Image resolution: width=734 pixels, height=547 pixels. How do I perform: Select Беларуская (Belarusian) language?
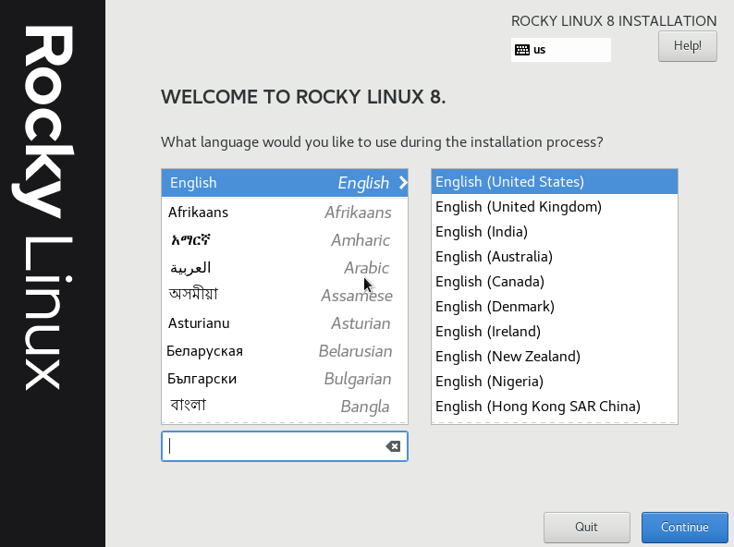[x=285, y=351]
